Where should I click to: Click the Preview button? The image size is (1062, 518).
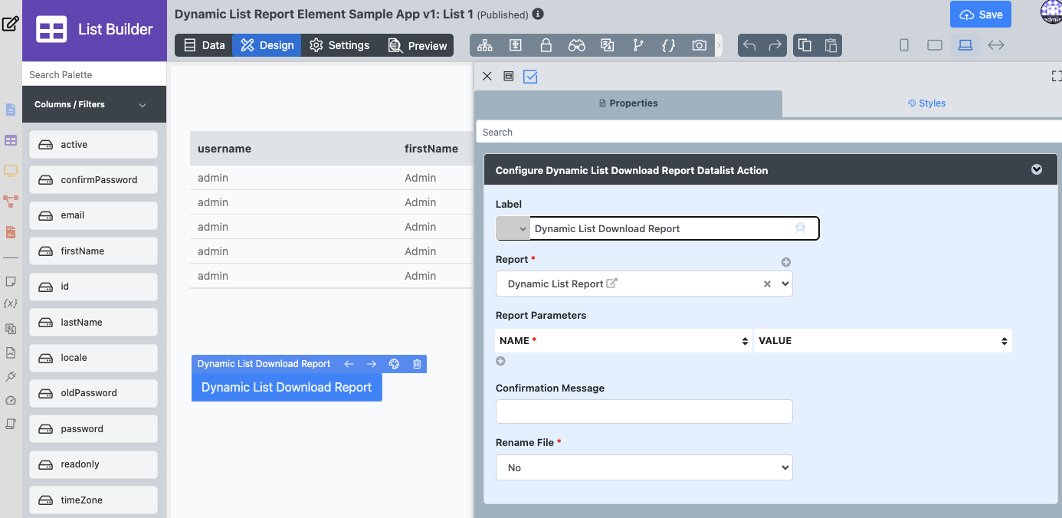[418, 45]
